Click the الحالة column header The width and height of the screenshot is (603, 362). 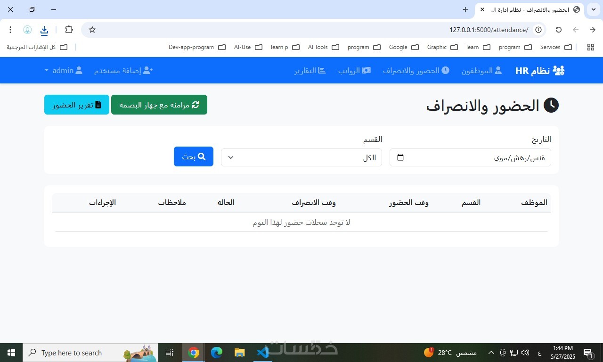click(226, 203)
